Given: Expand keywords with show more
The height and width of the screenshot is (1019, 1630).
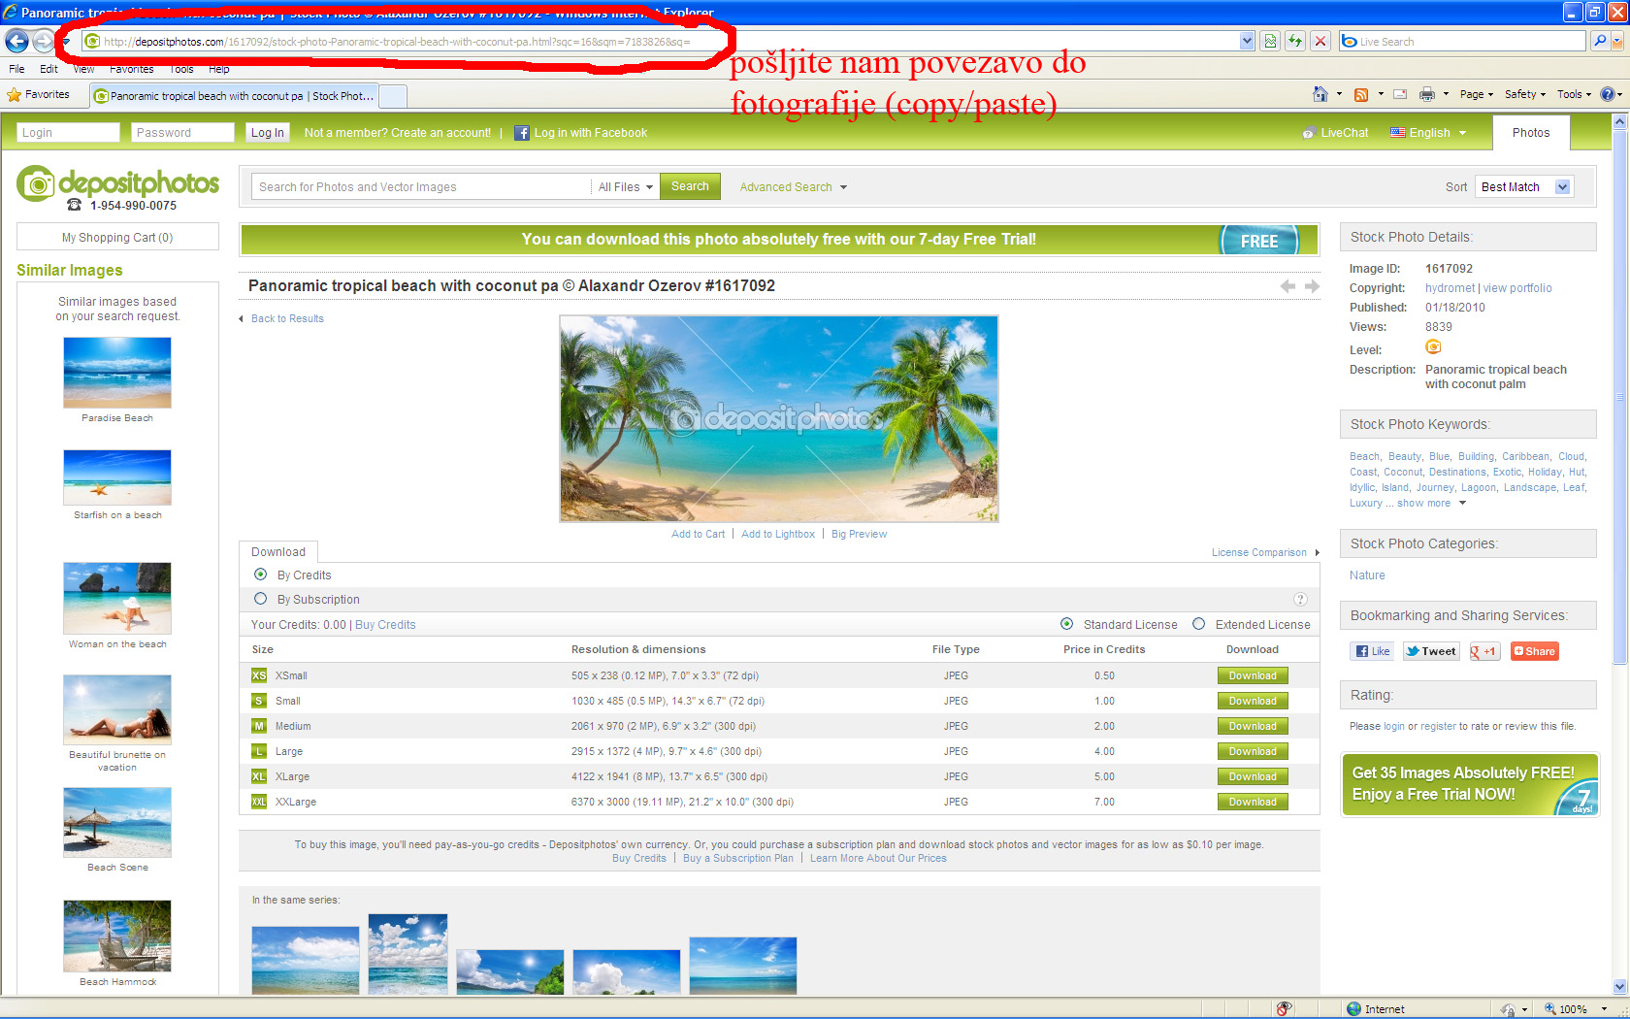Looking at the screenshot, I should [x=1431, y=503].
